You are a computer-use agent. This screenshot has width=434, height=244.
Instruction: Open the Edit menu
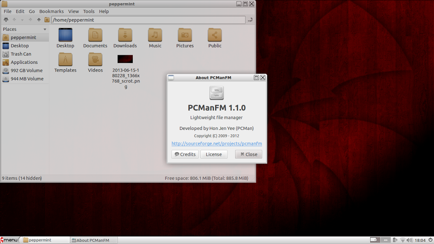(x=20, y=11)
